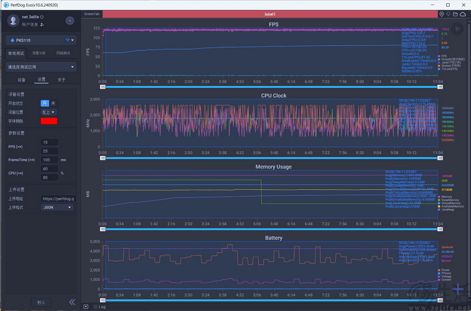Toggle the FPS series legend entry

click(x=442, y=56)
